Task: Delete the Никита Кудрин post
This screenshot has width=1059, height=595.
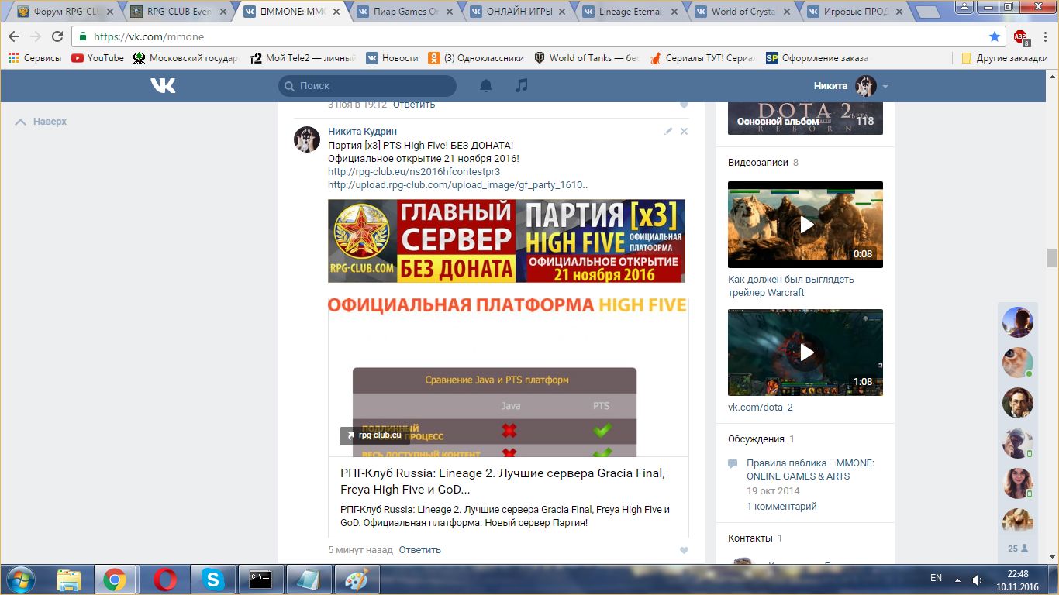Action: point(684,132)
